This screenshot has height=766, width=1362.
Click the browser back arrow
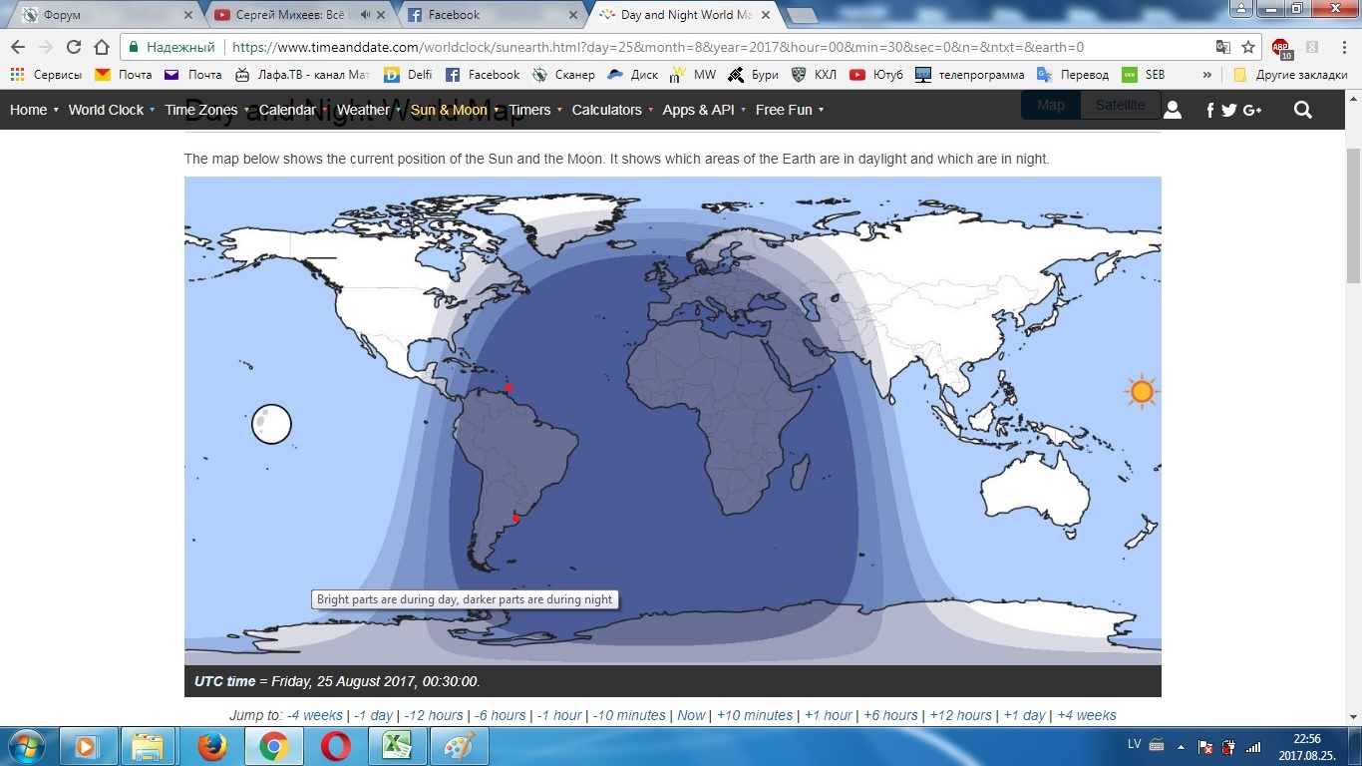click(18, 47)
